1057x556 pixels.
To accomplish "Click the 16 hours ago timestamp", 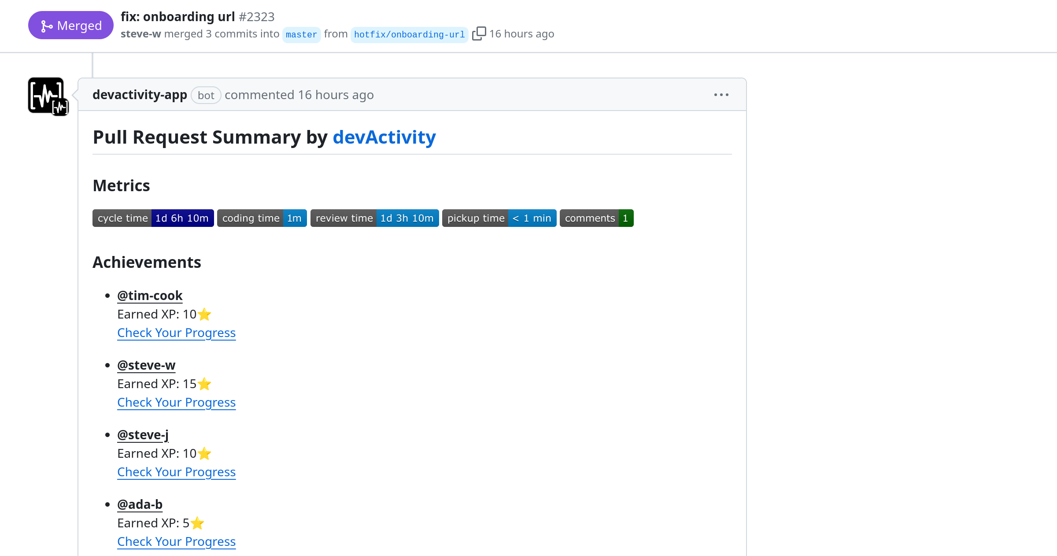I will 521,33.
